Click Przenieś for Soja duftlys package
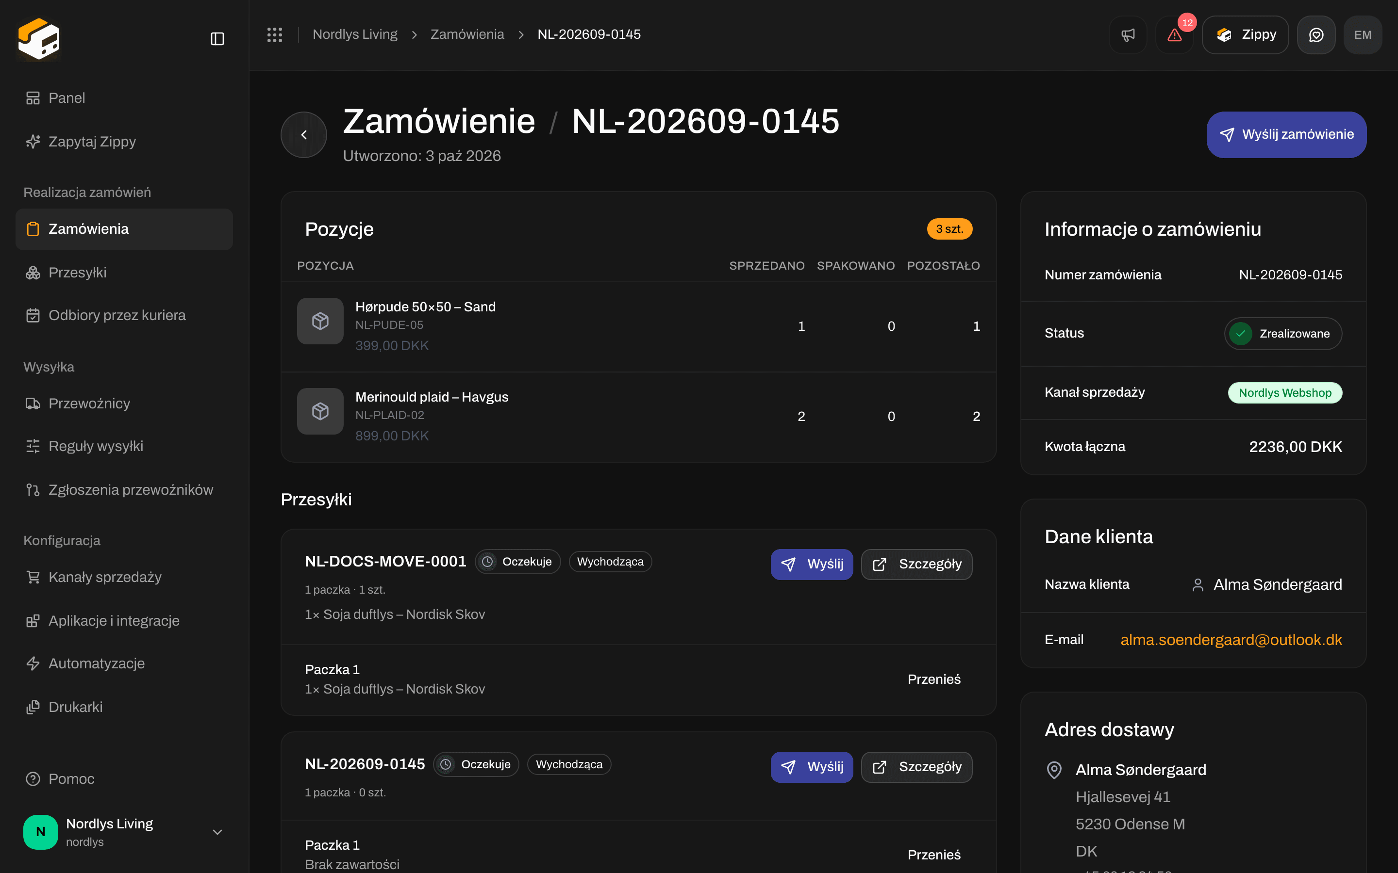This screenshot has width=1398, height=873. pos(934,679)
